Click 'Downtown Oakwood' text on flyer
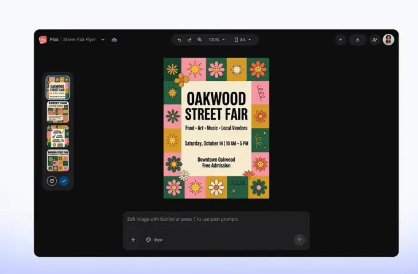The image size is (418, 274). coord(216,159)
